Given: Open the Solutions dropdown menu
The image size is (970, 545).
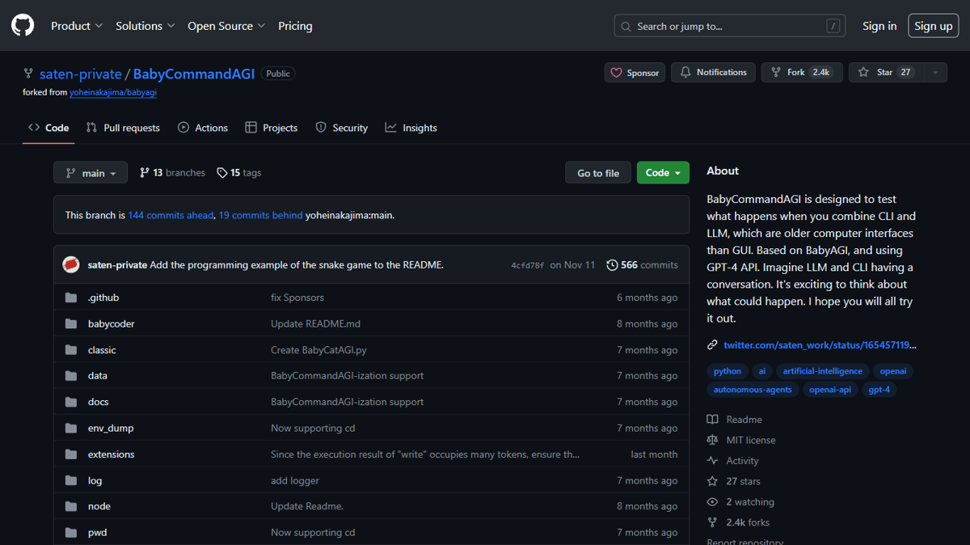Looking at the screenshot, I should [145, 26].
